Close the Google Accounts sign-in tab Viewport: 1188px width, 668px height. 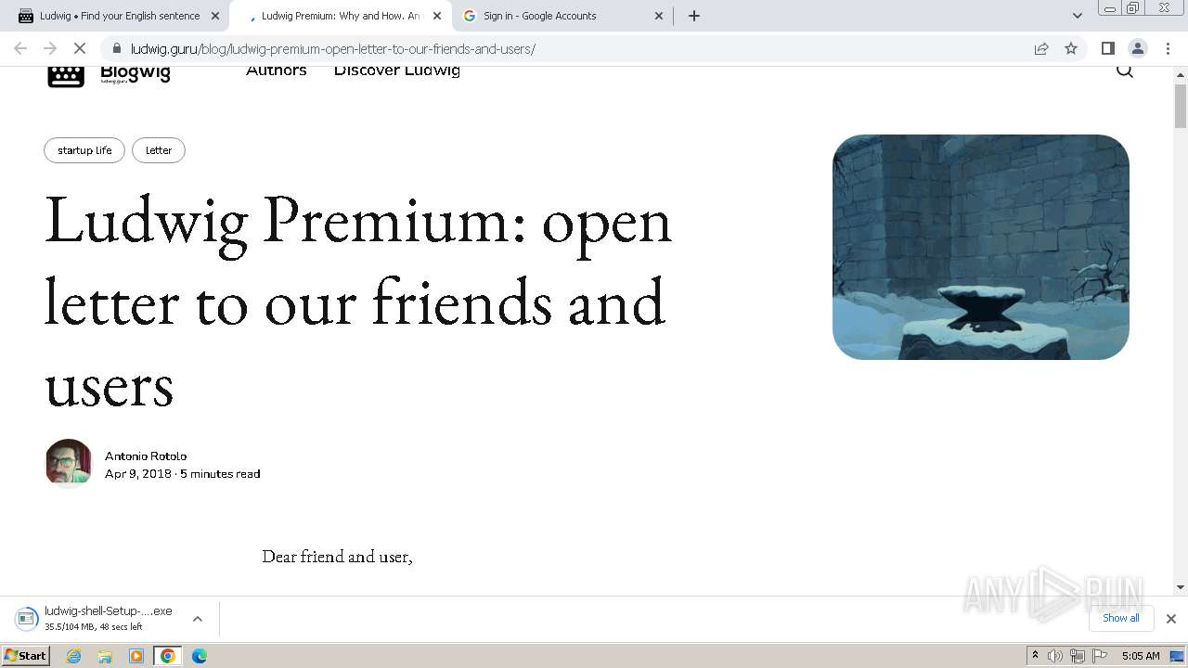[659, 16]
